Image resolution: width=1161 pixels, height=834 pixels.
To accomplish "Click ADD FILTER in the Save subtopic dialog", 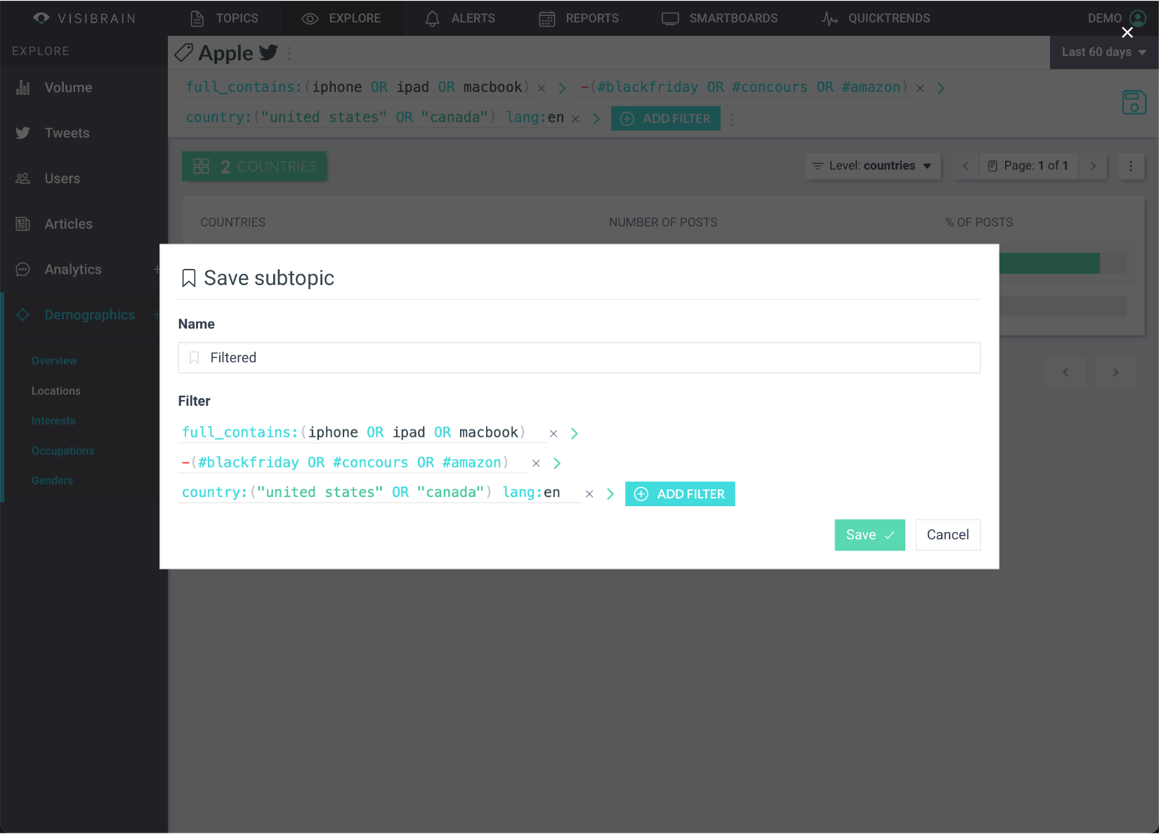I will point(680,494).
